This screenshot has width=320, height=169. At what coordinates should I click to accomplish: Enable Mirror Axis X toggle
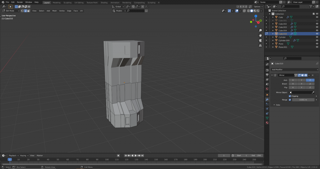point(293,80)
